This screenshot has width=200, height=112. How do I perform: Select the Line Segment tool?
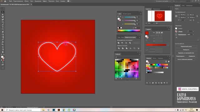point(3,25)
